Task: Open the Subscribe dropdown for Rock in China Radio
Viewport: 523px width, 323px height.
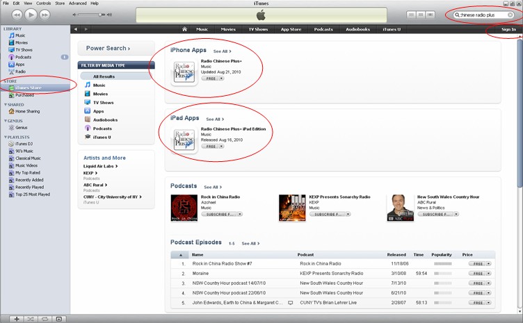Action: click(x=240, y=214)
